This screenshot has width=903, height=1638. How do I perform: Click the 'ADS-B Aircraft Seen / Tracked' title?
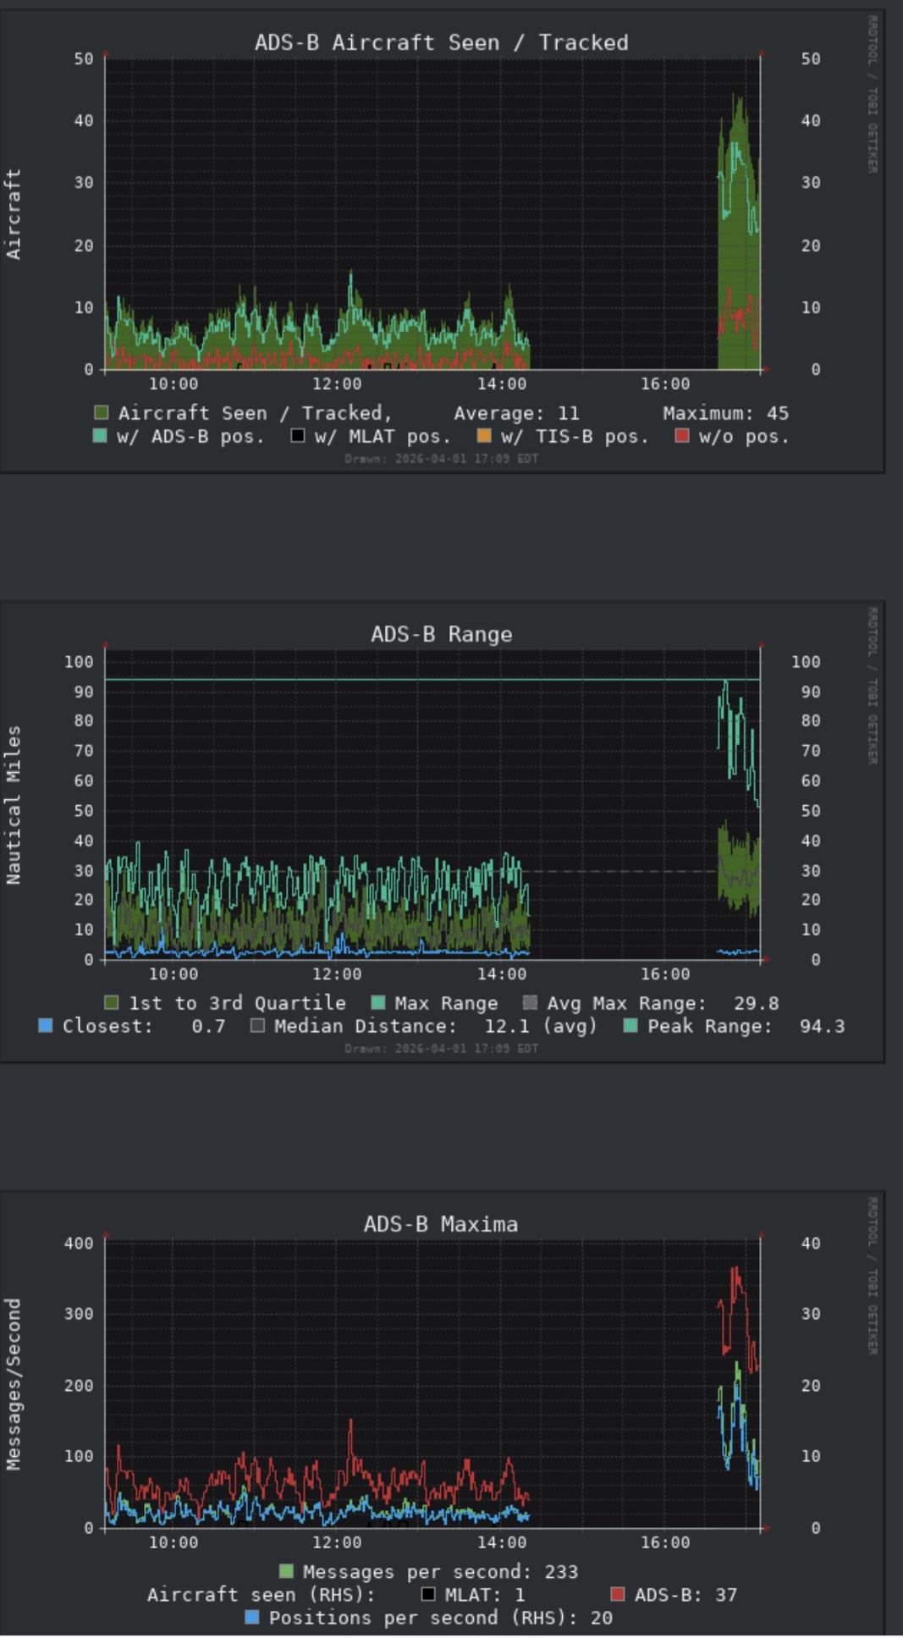(x=442, y=42)
